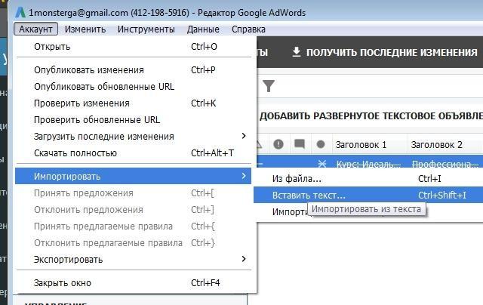The height and width of the screenshot is (305, 483).
Task: Expand the Импортировать submenu
Action: (x=134, y=176)
